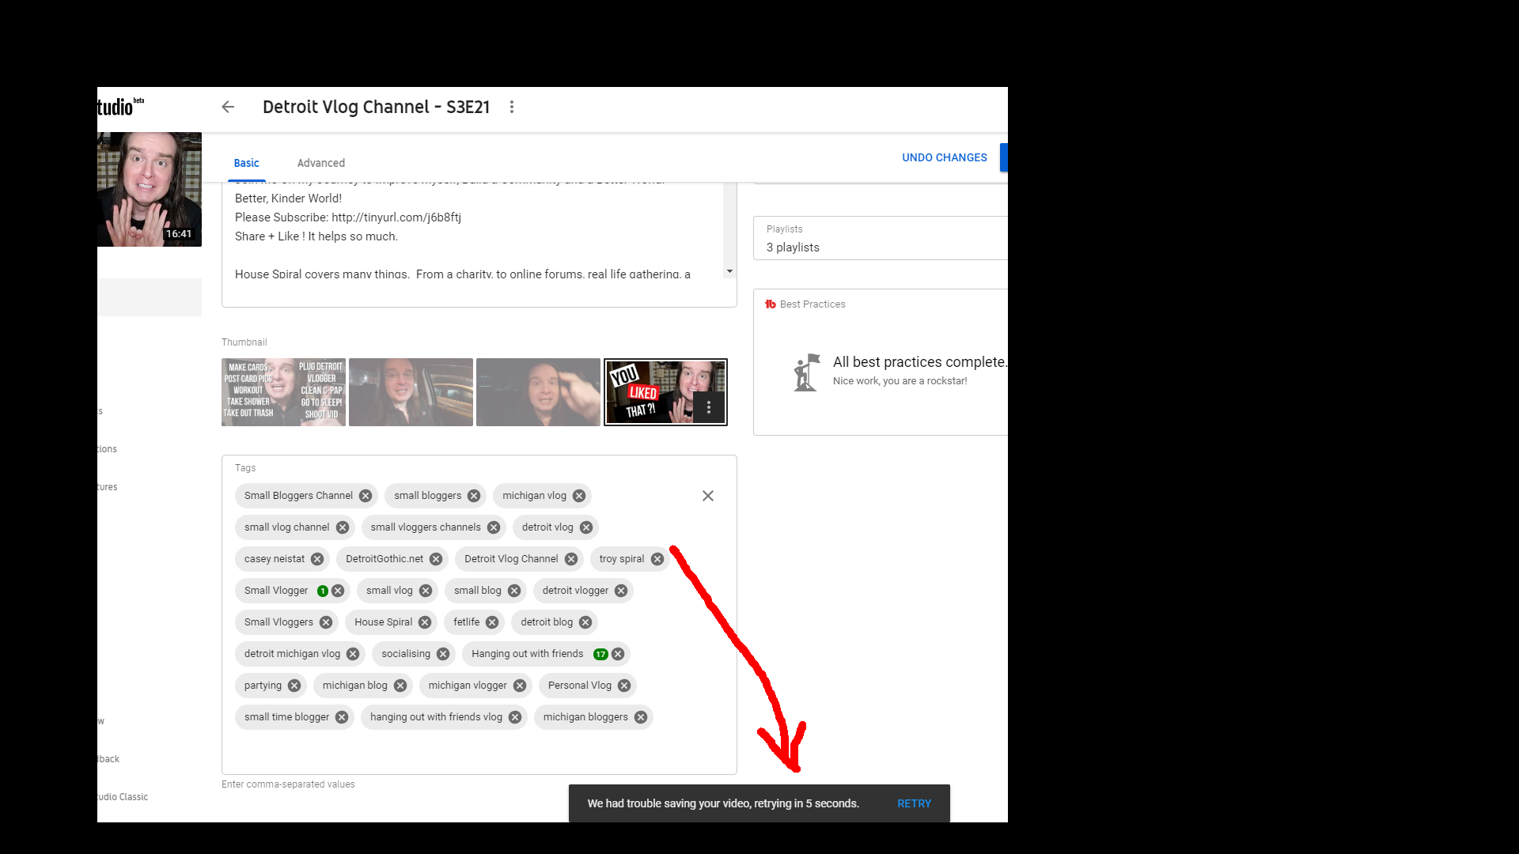
Task: Click the description scrollbar down arrow
Action: (729, 271)
